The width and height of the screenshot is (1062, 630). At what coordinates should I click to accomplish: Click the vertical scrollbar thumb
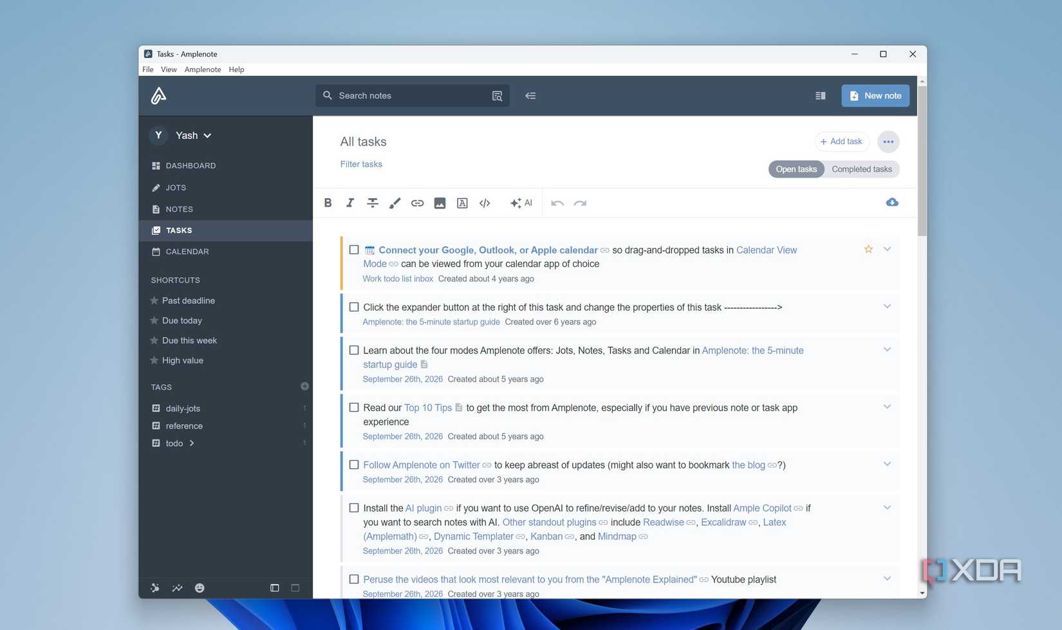pos(922,161)
